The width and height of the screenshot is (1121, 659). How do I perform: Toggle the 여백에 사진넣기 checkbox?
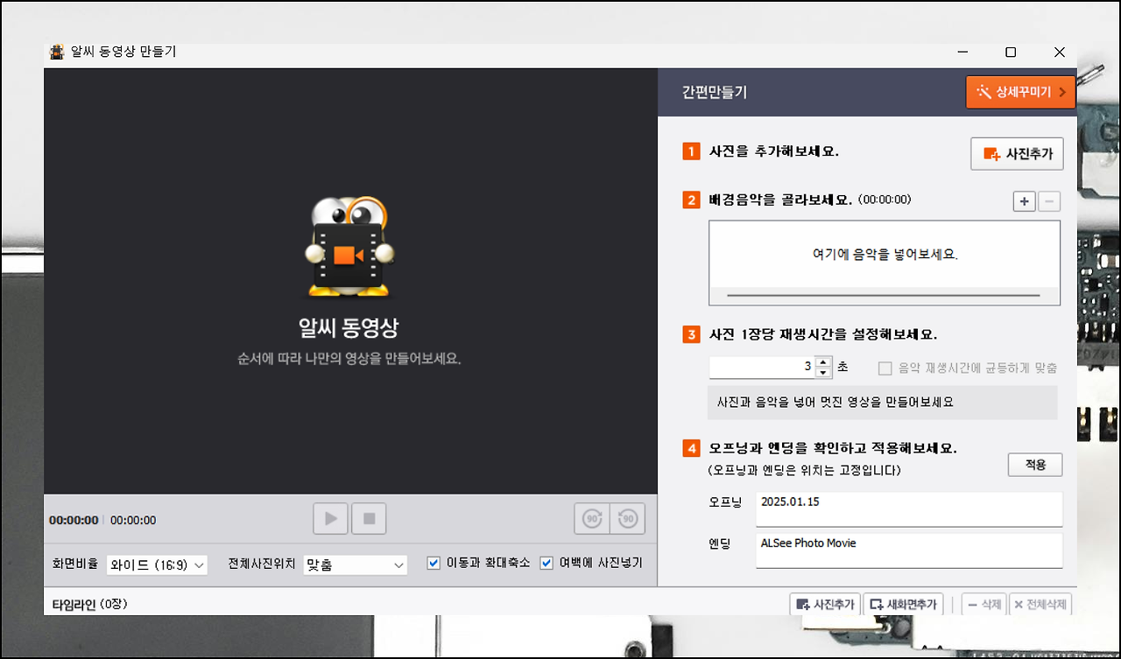pyautogui.click(x=546, y=563)
